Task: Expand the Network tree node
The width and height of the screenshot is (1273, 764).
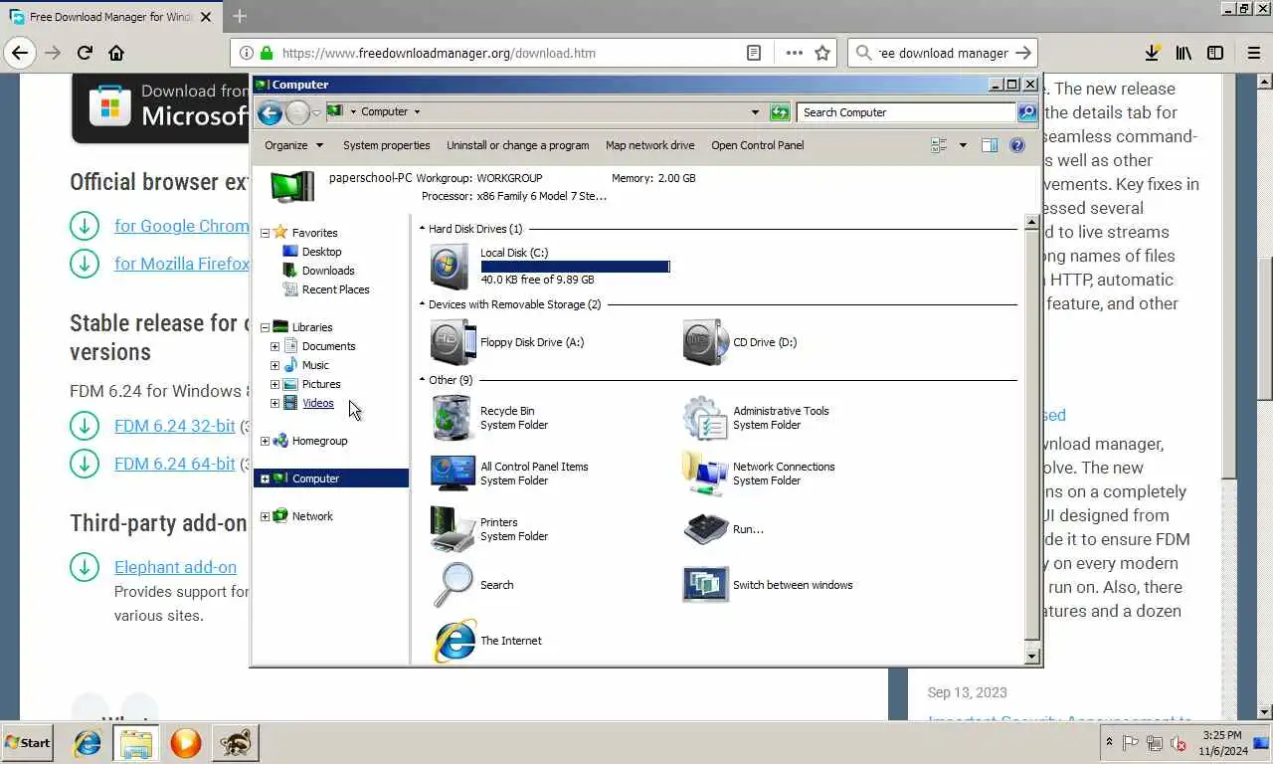Action: (265, 516)
